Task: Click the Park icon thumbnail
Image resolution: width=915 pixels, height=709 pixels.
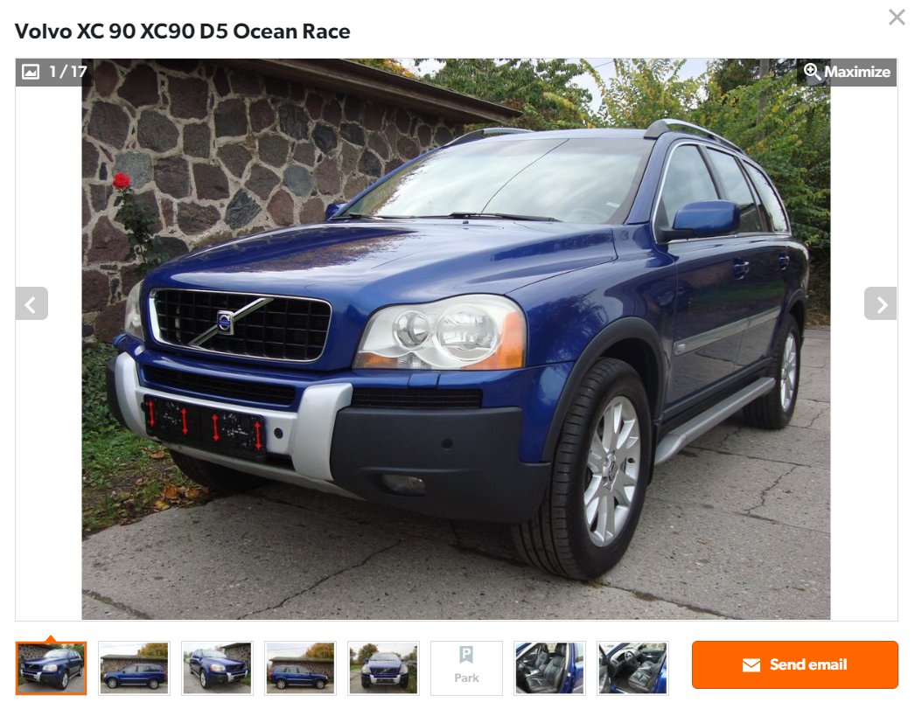Action: click(466, 655)
